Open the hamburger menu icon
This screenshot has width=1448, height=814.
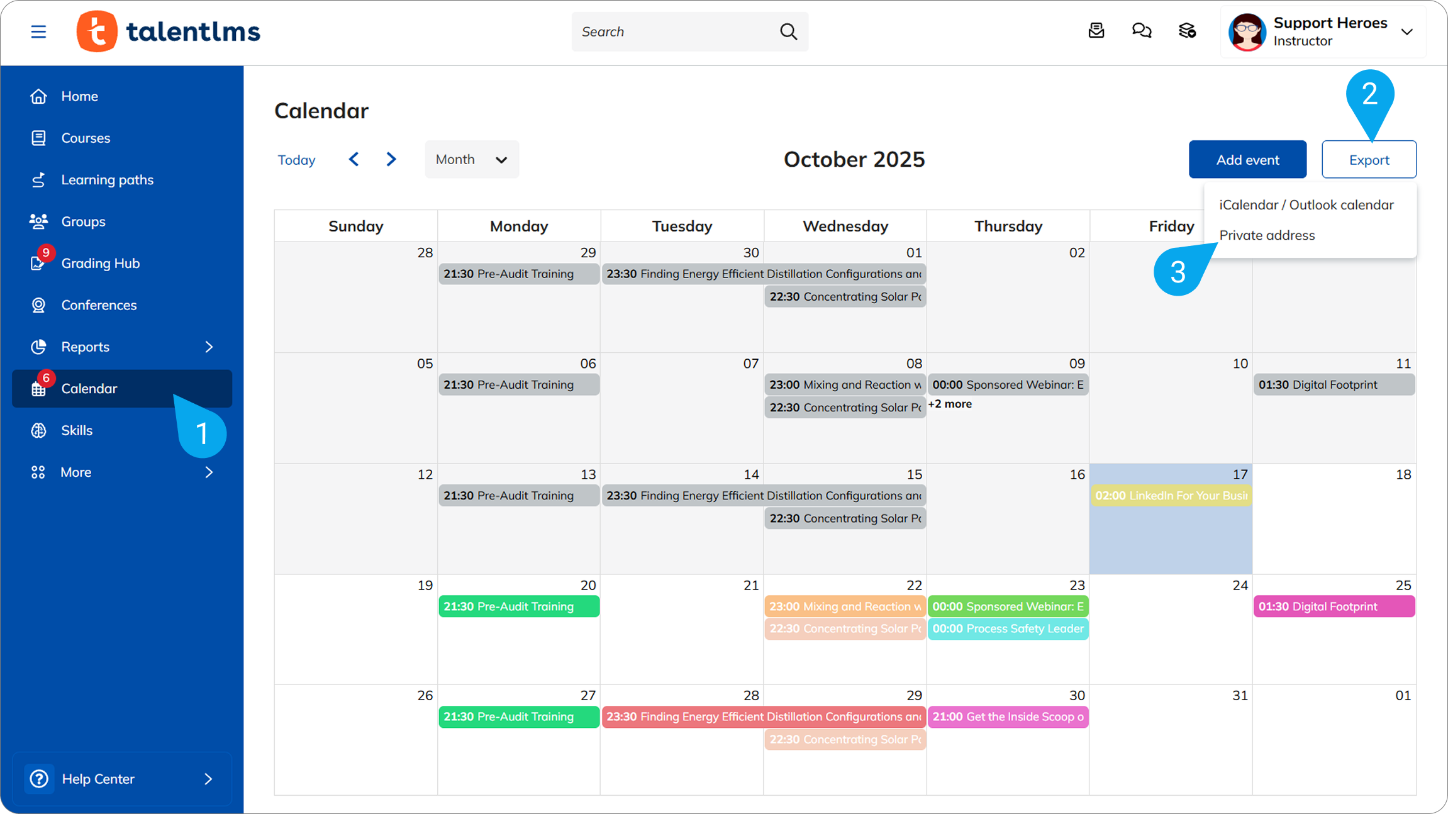click(x=38, y=31)
